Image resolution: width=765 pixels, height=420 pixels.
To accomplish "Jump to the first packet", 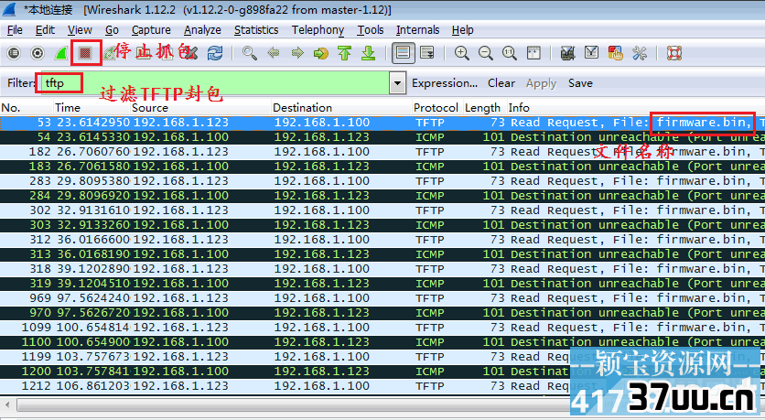I will click(x=344, y=53).
